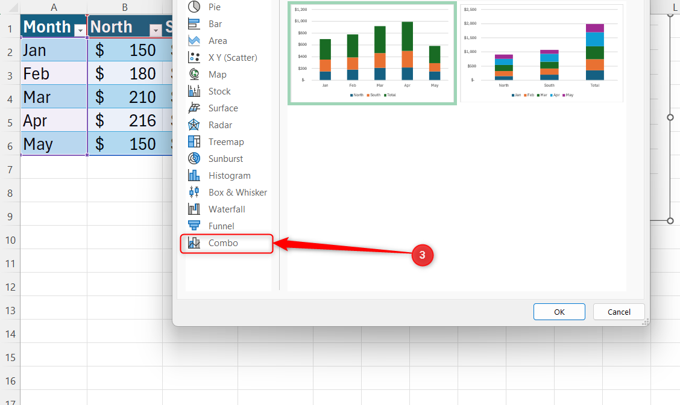Click the Sunburst label in chart list
The height and width of the screenshot is (405, 680).
pos(225,159)
